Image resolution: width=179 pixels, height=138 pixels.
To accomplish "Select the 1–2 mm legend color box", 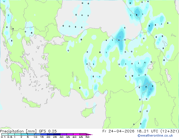I will 18,134.
